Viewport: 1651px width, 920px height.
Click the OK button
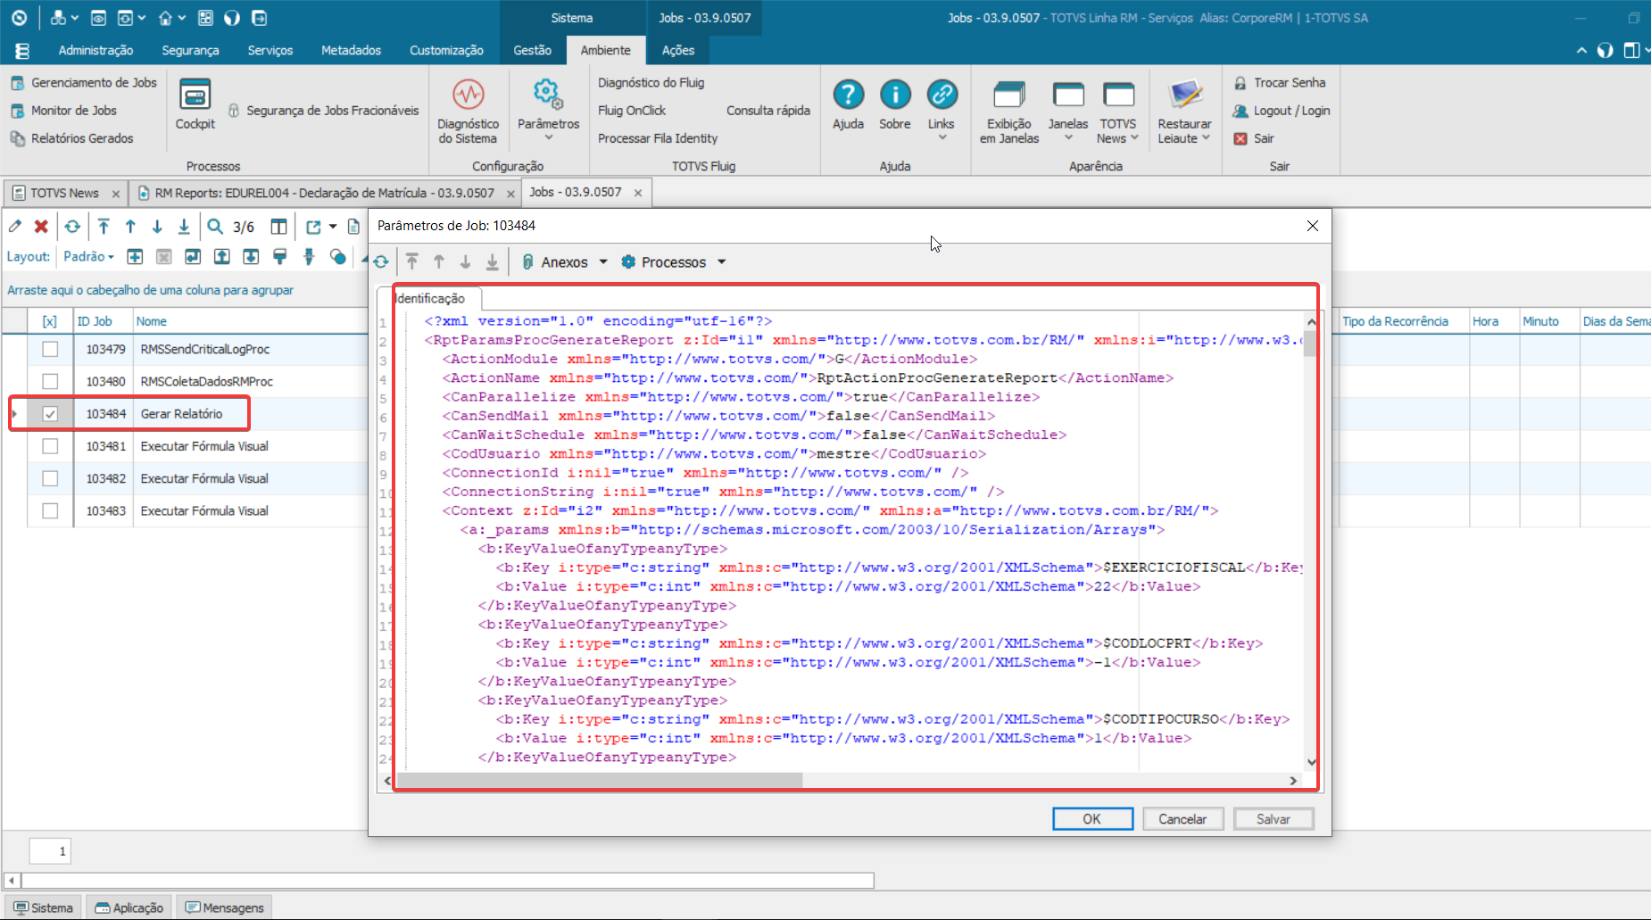(x=1092, y=819)
